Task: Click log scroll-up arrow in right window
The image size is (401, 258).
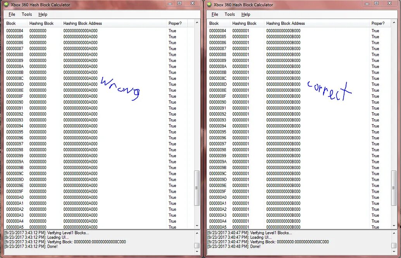Action: [x=394, y=233]
